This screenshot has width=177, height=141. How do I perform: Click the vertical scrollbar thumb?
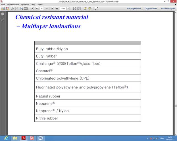tap(176, 106)
